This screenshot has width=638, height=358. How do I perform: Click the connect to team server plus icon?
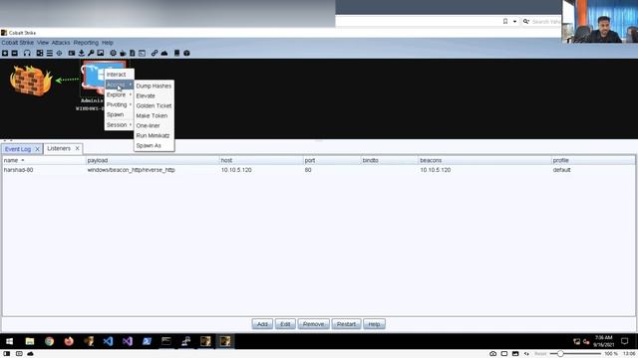pos(5,53)
